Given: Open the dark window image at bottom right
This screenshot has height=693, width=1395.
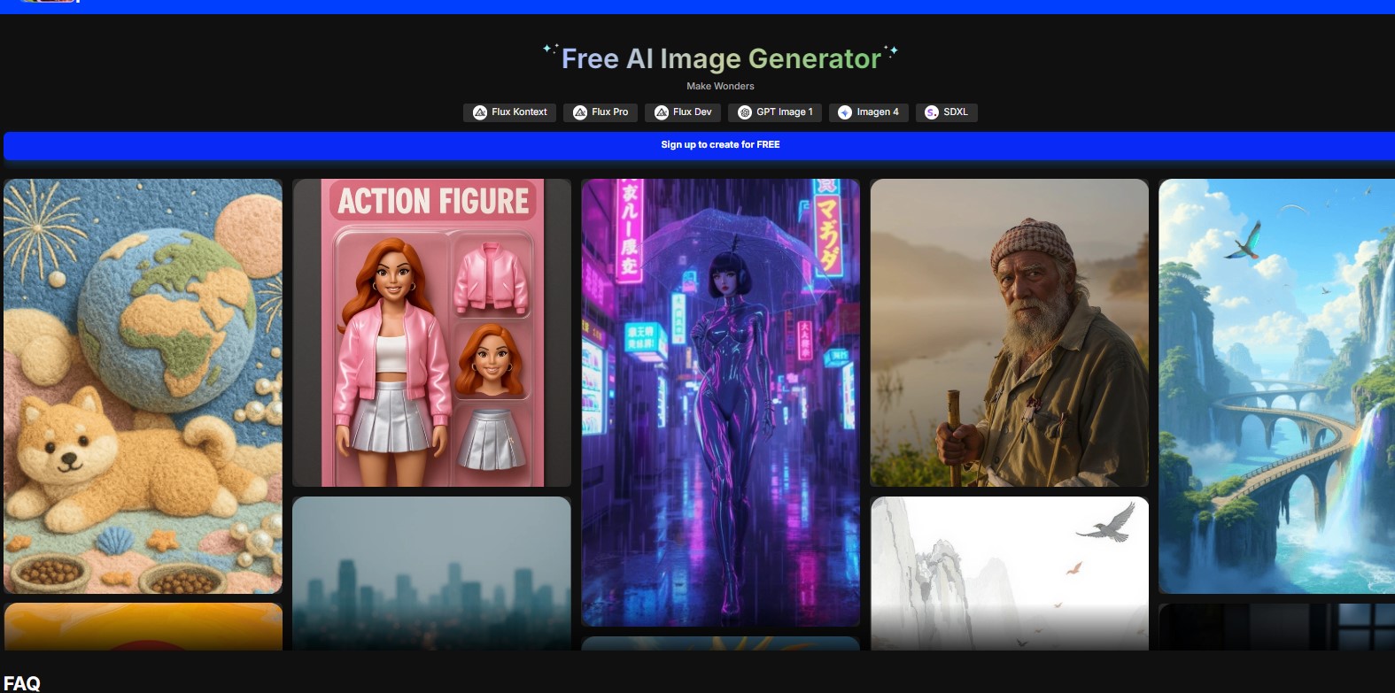Looking at the screenshot, I should [1276, 627].
